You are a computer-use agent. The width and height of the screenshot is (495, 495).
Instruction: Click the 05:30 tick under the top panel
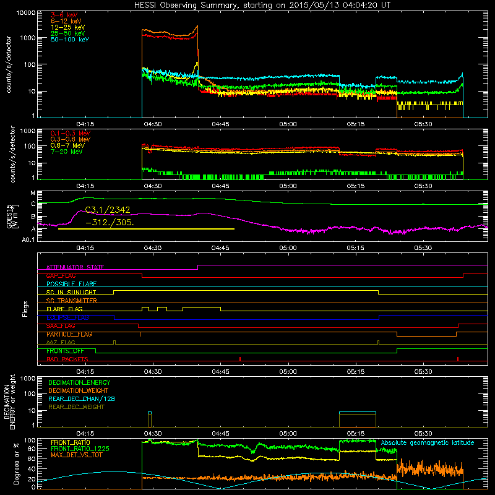point(423,124)
